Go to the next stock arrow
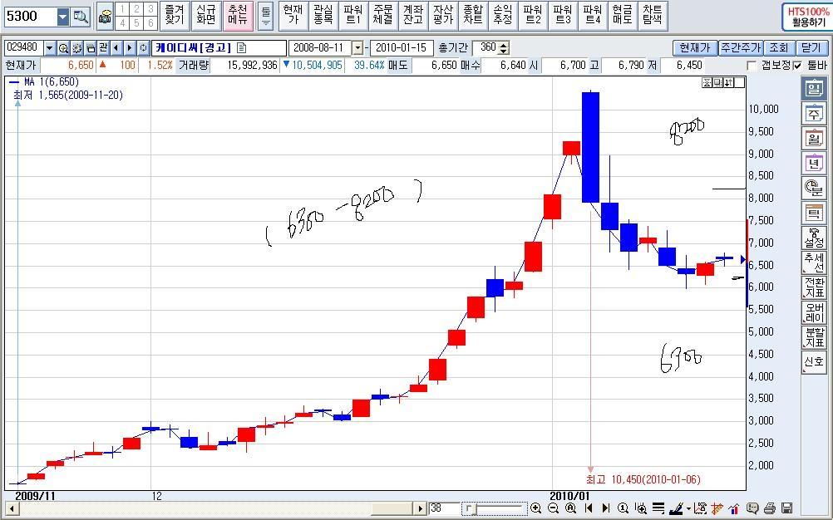The image size is (833, 520). click(130, 48)
